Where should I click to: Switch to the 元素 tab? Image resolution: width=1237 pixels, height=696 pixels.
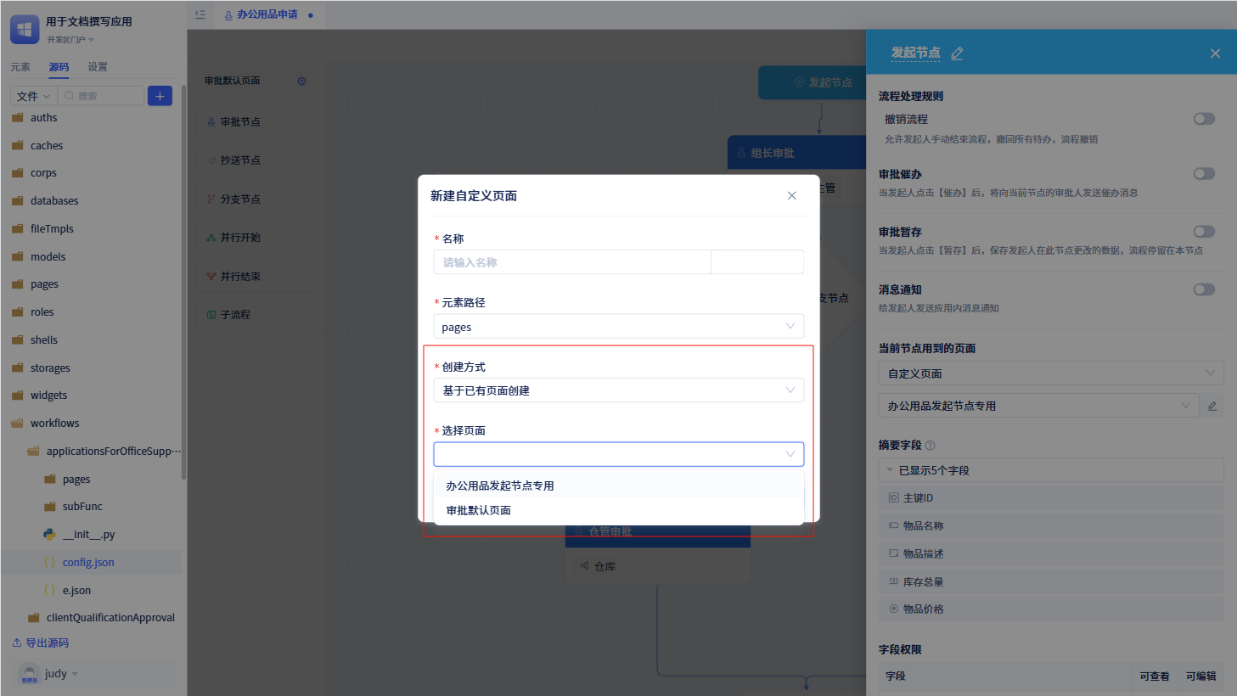[x=20, y=67]
